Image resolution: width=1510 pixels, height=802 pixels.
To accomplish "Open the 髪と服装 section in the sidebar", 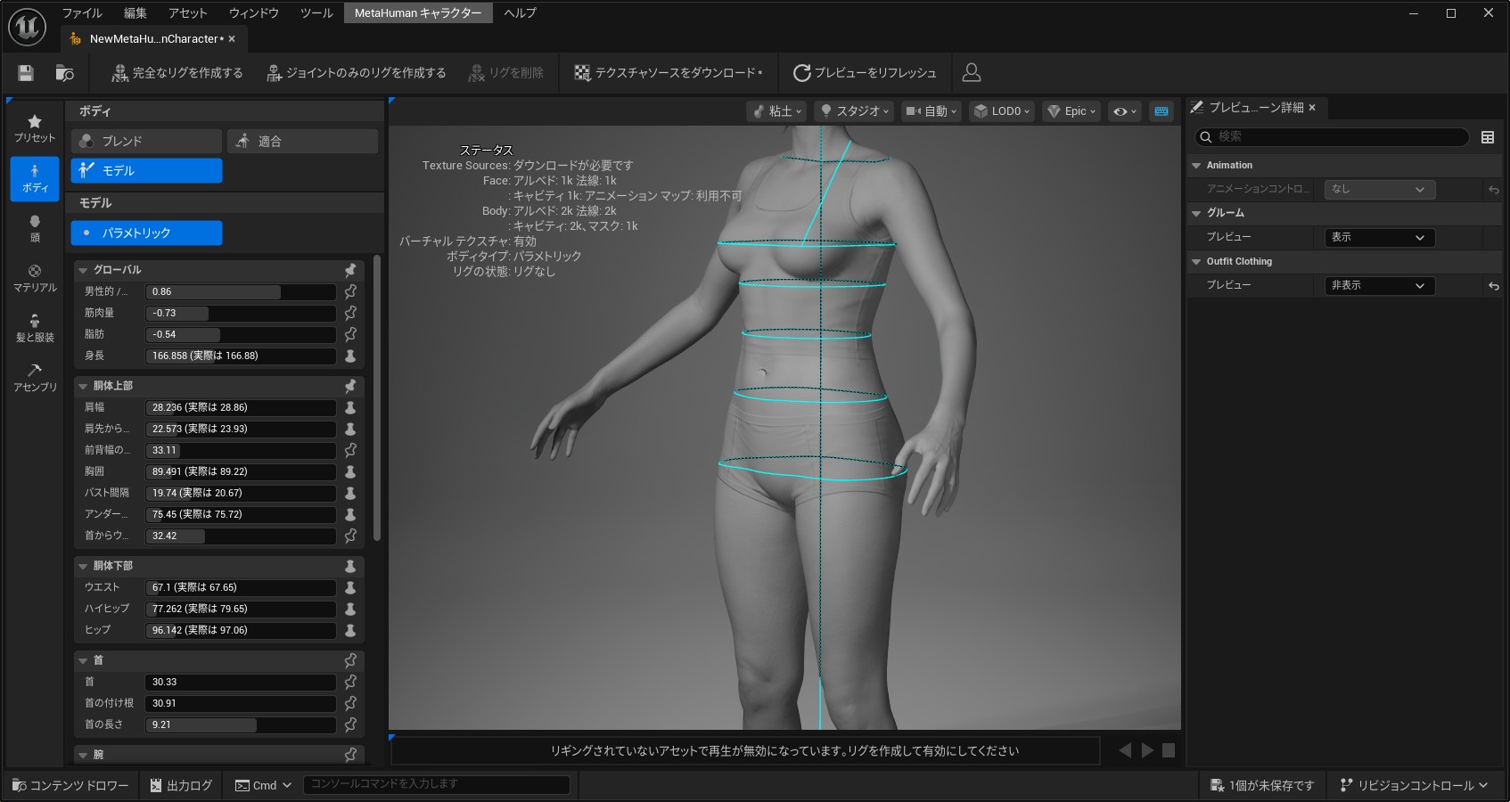I will pos(35,328).
